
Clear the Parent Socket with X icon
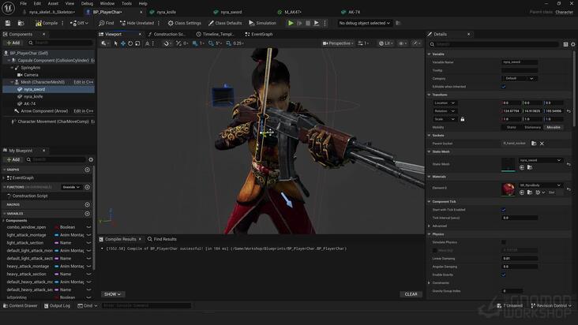(x=542, y=144)
